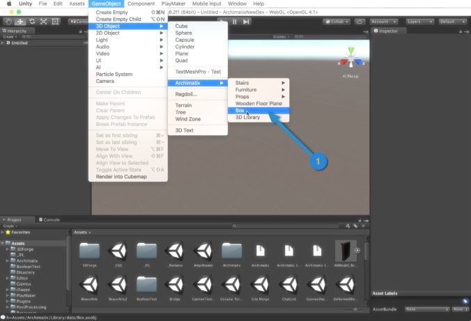
Task: Expand the Untitled scene in Hierarchy
Action: pos(3,43)
